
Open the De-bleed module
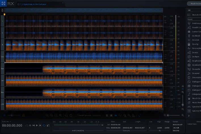[x=194, y=36]
